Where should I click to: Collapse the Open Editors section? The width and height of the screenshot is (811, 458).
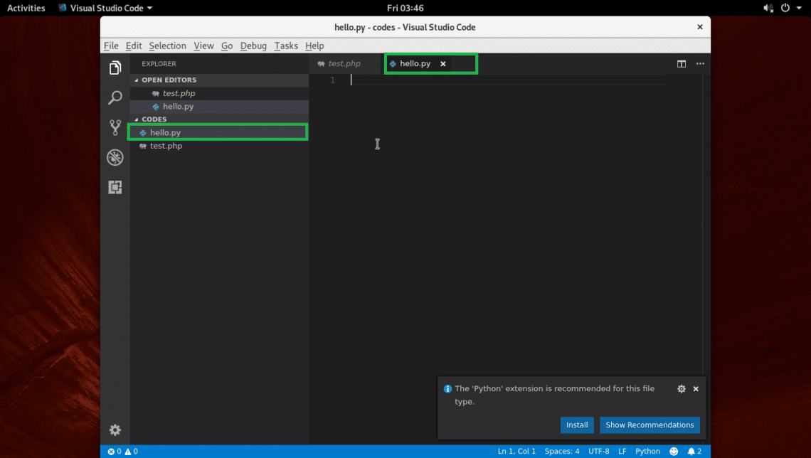click(169, 80)
